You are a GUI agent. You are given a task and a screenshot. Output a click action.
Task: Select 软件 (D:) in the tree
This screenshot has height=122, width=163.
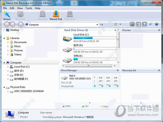pos(19,71)
